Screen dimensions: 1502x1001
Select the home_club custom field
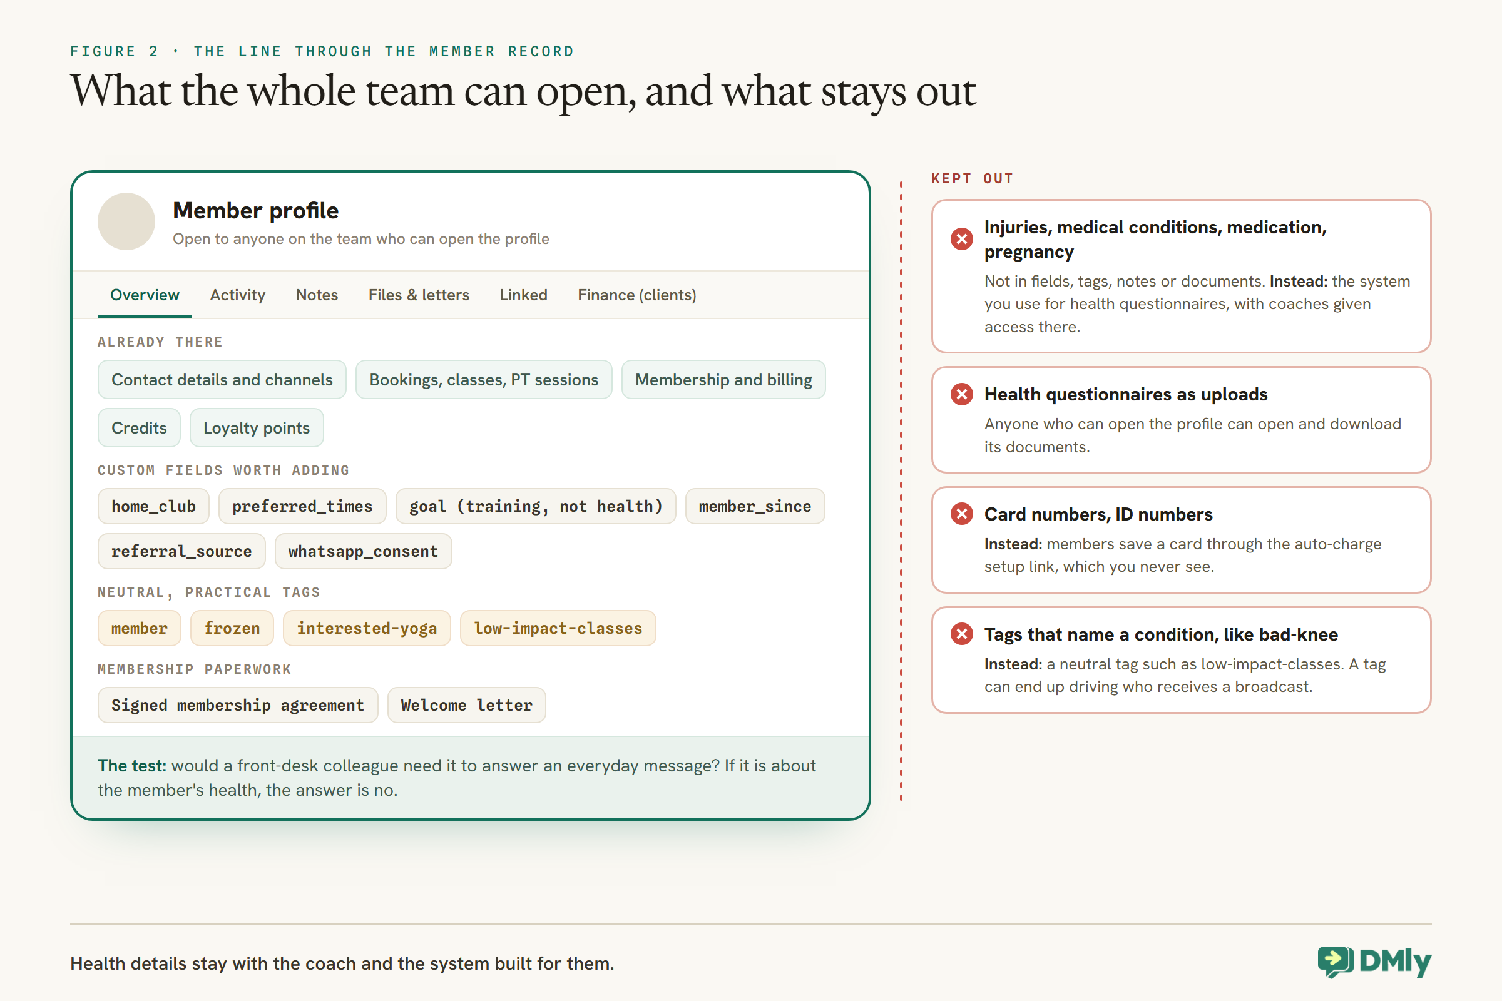[x=153, y=506]
